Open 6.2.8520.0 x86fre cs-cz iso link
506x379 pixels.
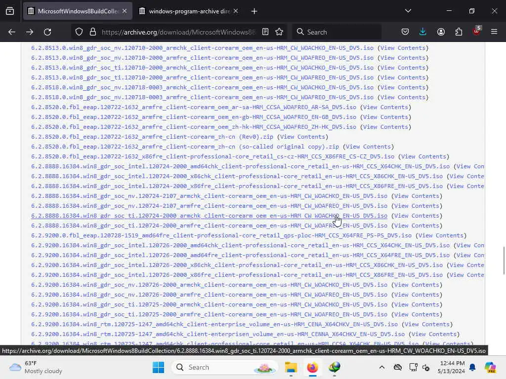tap(212, 156)
